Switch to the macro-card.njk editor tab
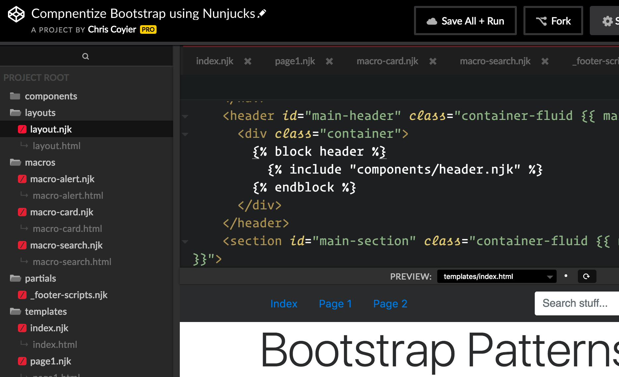The image size is (619, 377). coord(387,61)
